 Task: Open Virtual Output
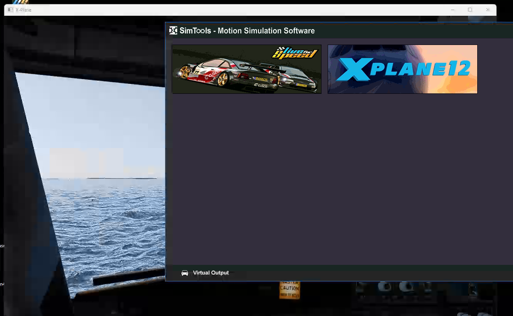pyautogui.click(x=211, y=273)
